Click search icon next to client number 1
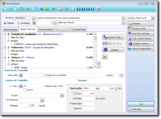 [55, 23]
